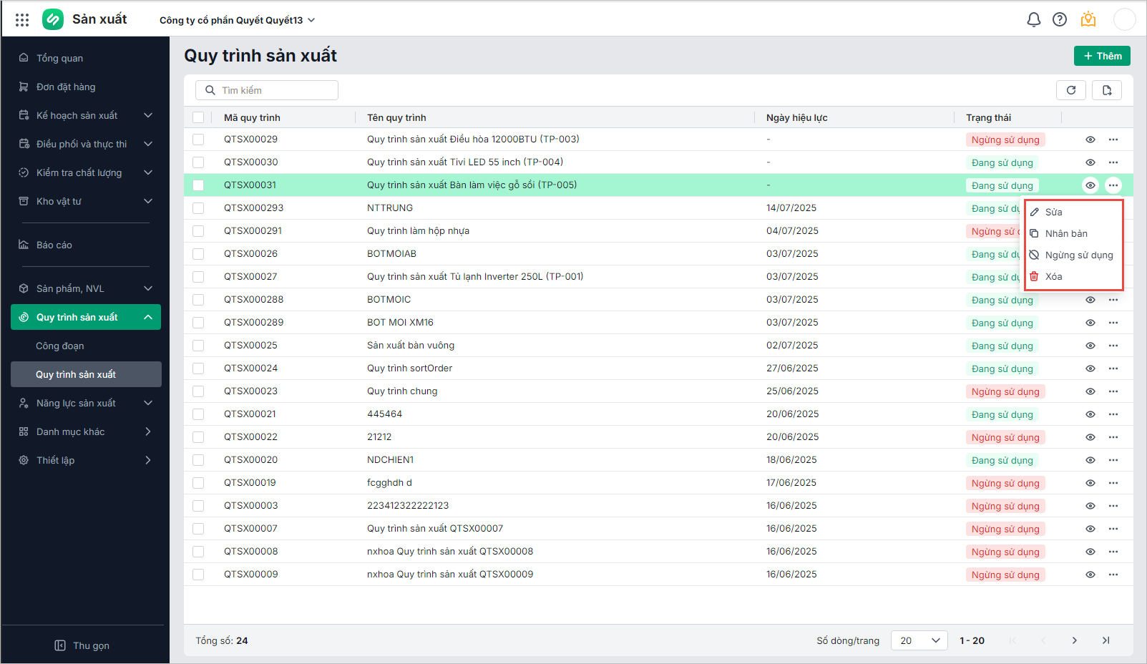
Task: Click the Thêm button
Action: [1102, 56]
